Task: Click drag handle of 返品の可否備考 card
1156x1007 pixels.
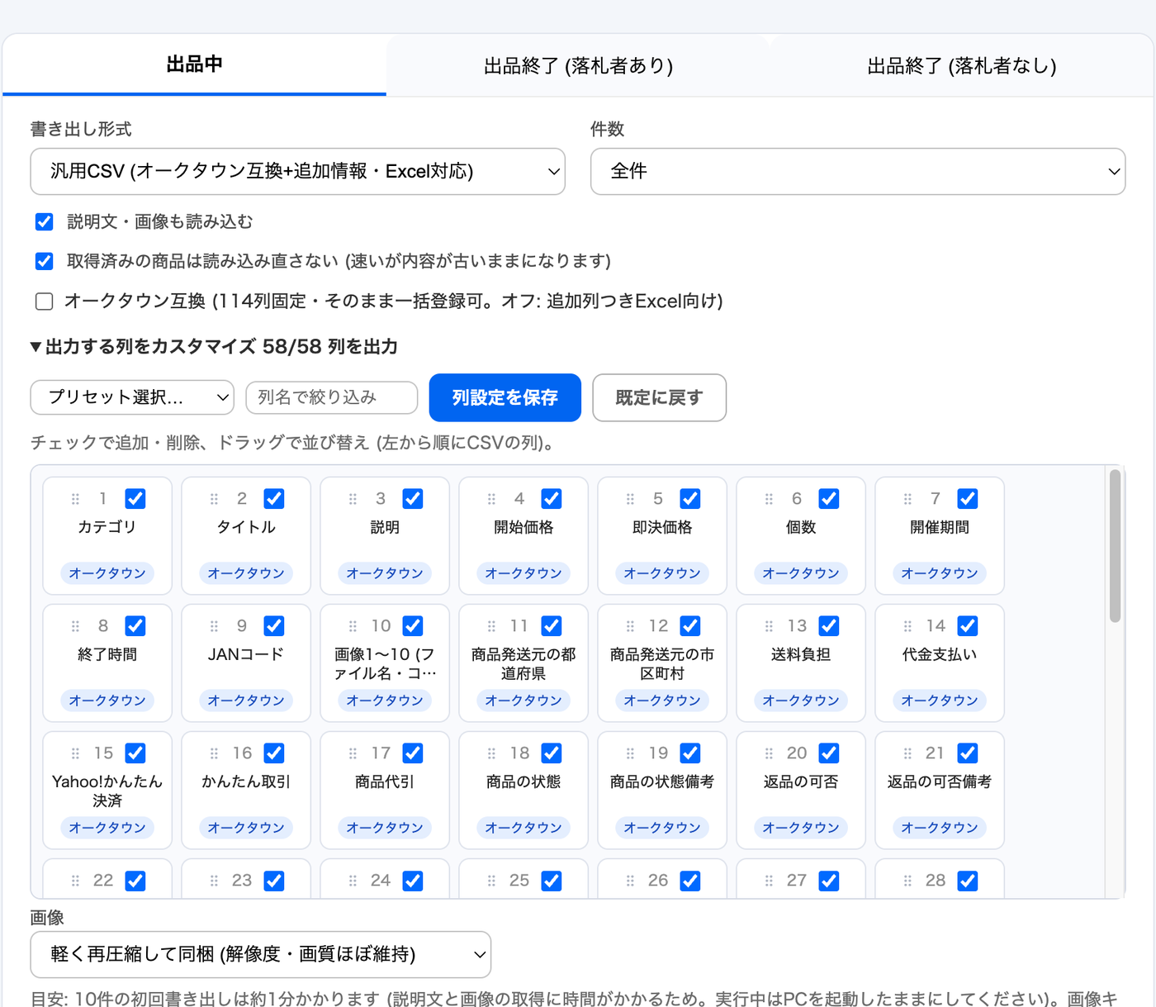Action: click(907, 753)
